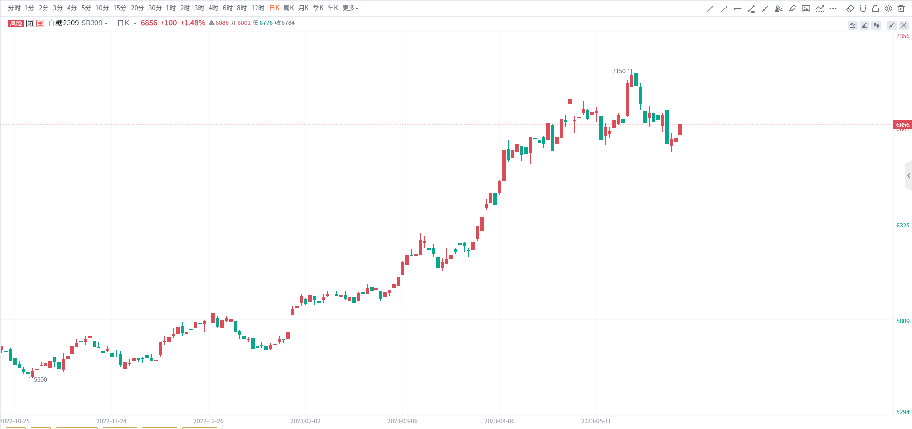Click the 高 6886 high value
912x429 pixels.
pos(218,23)
